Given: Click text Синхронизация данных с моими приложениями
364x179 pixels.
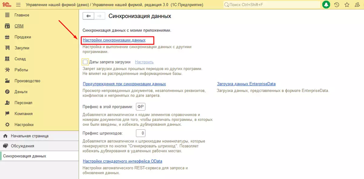Looking at the screenshot, I should 127,30.
